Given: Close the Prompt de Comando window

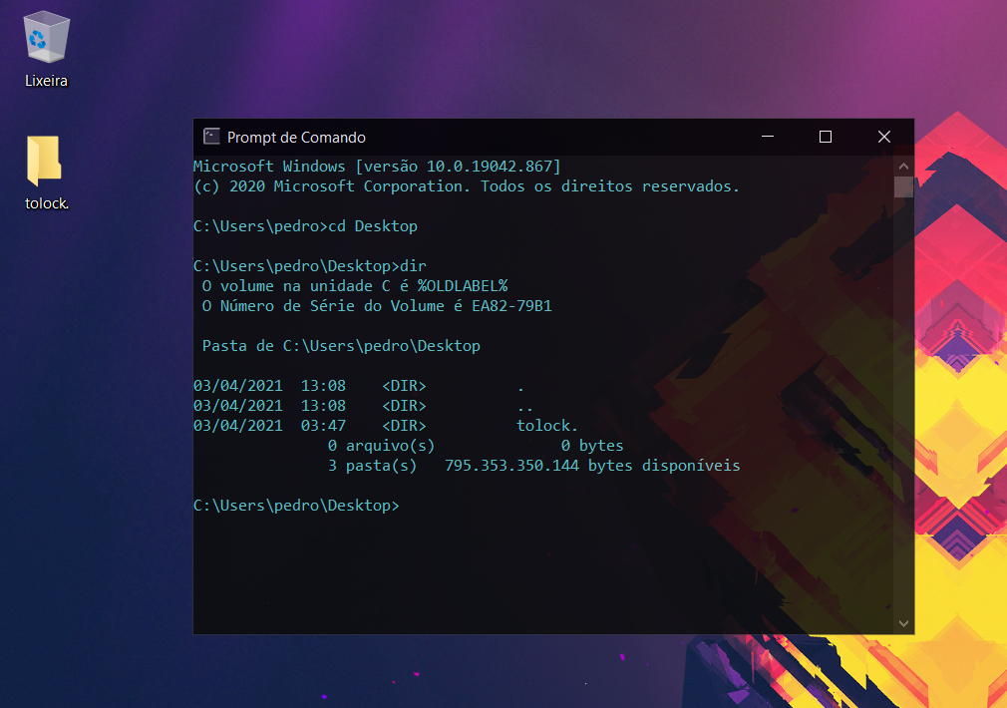Looking at the screenshot, I should 883,137.
